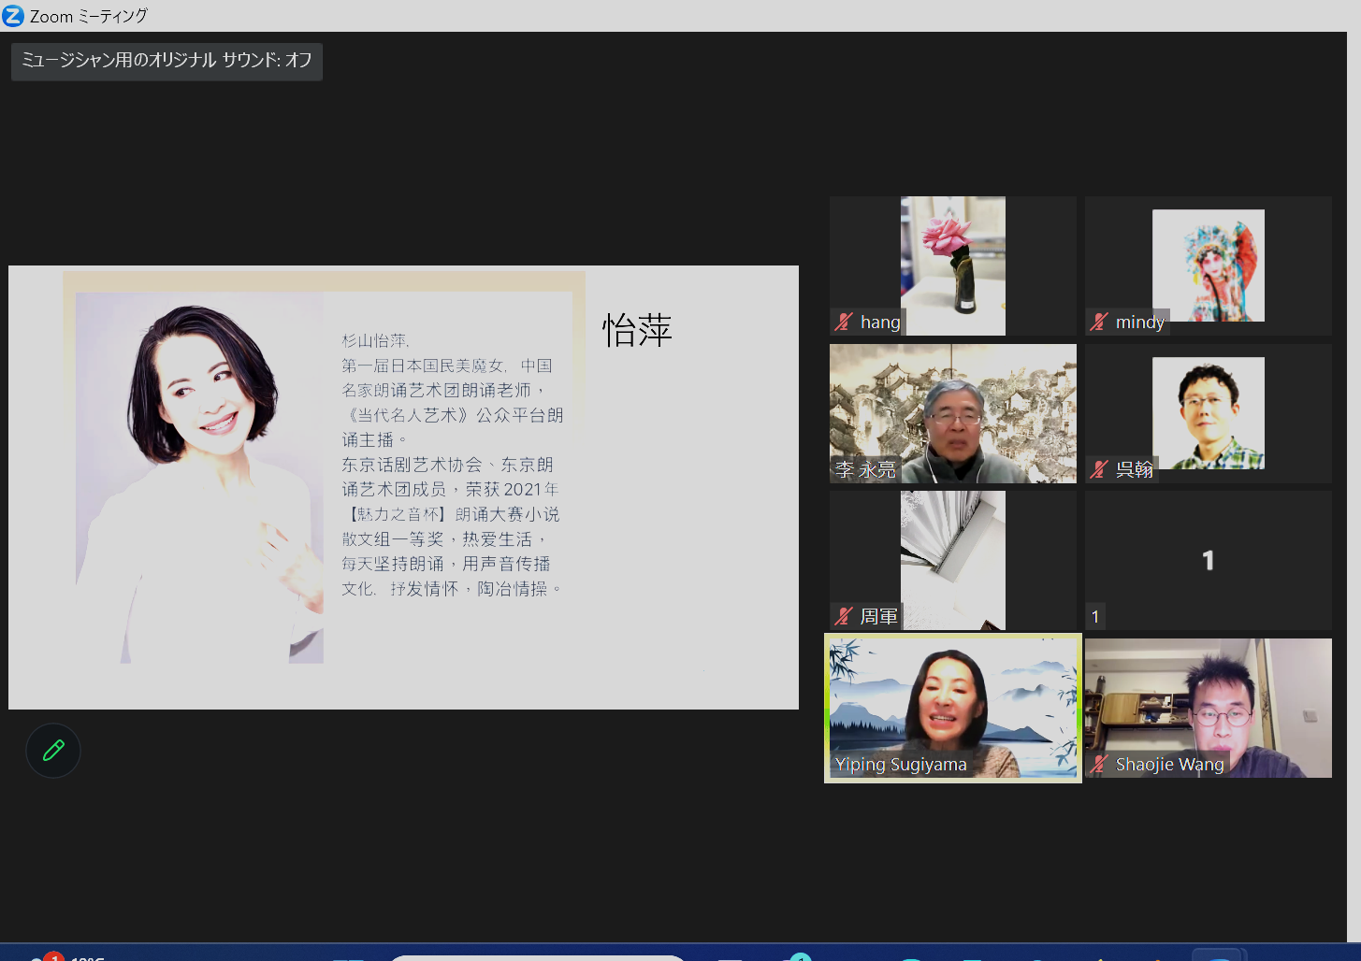Click mindy's muted microphone icon
The width and height of the screenshot is (1361, 961).
pyautogui.click(x=1099, y=323)
